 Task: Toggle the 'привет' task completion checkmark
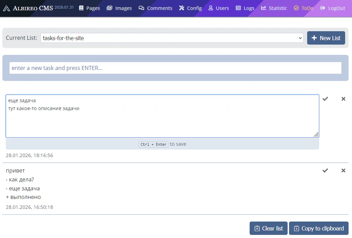tap(325, 170)
